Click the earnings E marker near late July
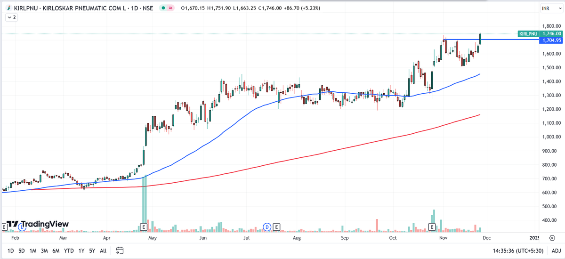565x259 pixels. pyautogui.click(x=276, y=227)
